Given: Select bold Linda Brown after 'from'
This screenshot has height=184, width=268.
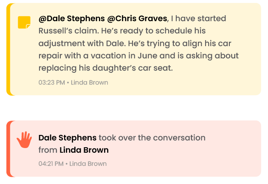Looking at the screenshot, I should [x=84, y=150].
